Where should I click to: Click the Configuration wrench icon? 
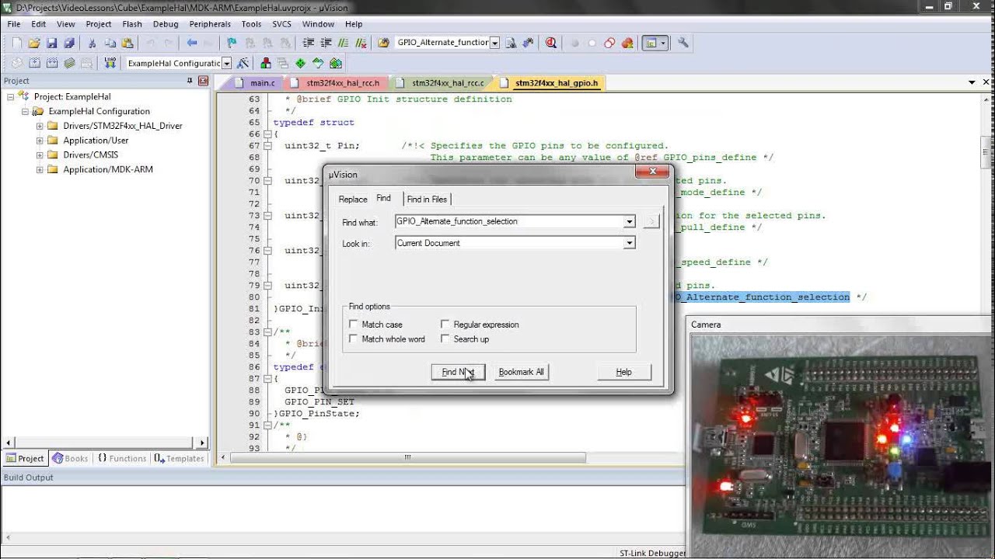point(683,43)
